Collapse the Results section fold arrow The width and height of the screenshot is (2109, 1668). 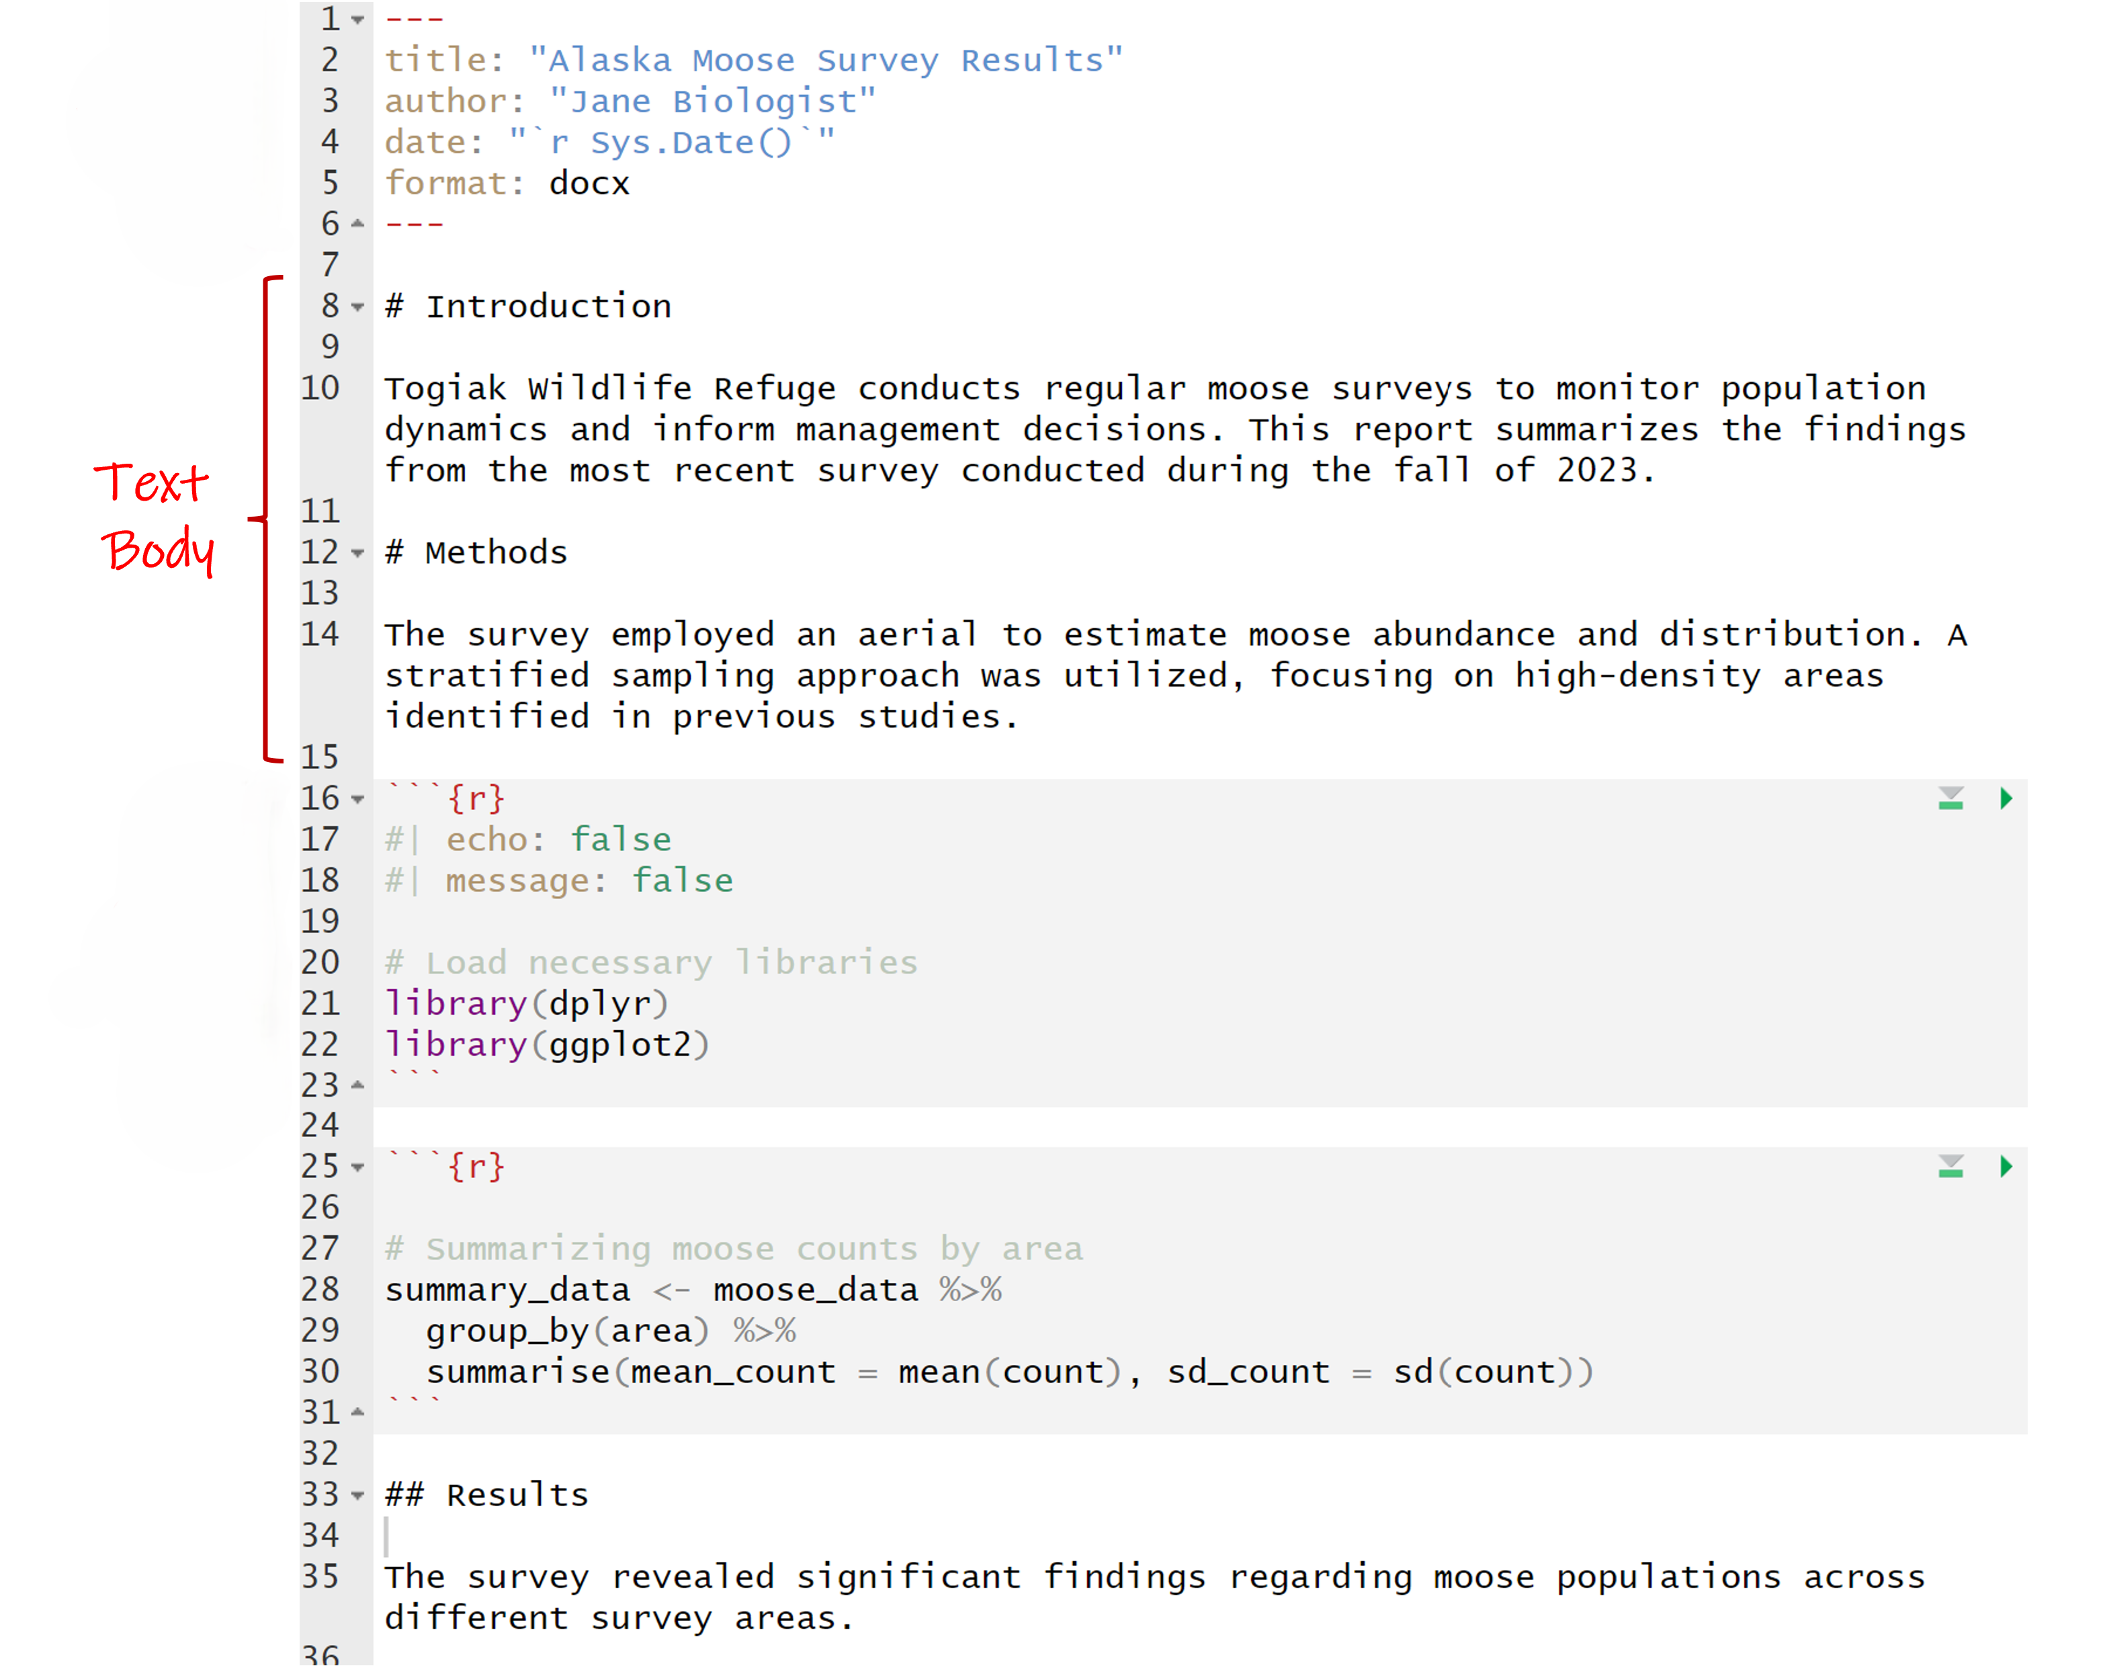tap(358, 1495)
